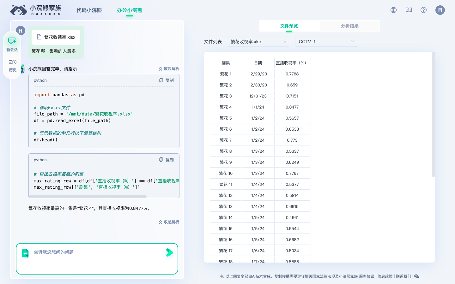The width and height of the screenshot is (455, 284).
Task: Open the documentation book icon
Action: [408, 10]
